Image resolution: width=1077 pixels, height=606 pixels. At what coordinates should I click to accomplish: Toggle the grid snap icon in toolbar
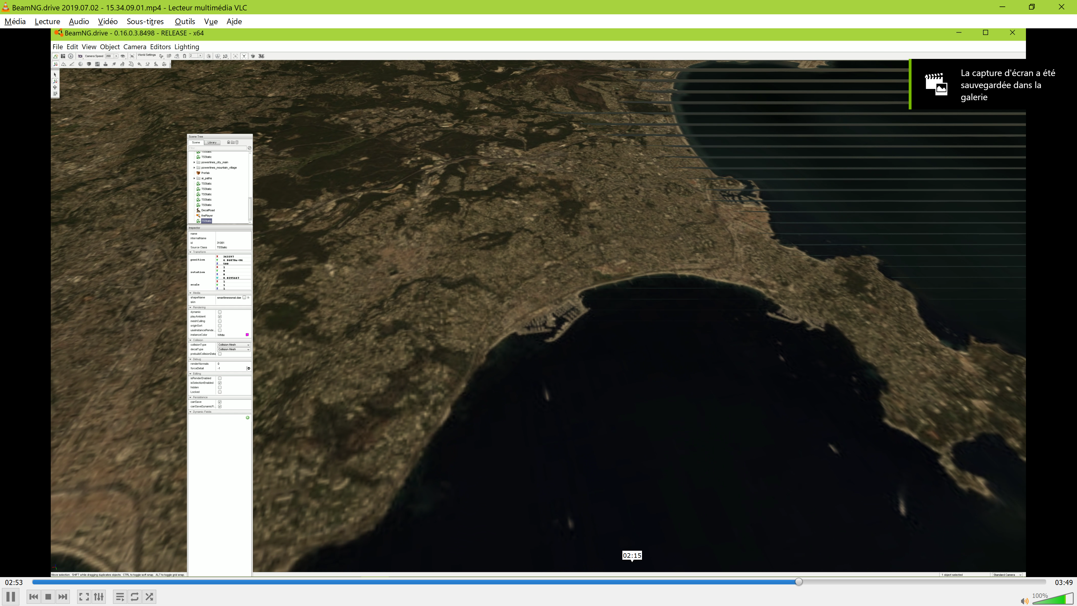tap(169, 56)
